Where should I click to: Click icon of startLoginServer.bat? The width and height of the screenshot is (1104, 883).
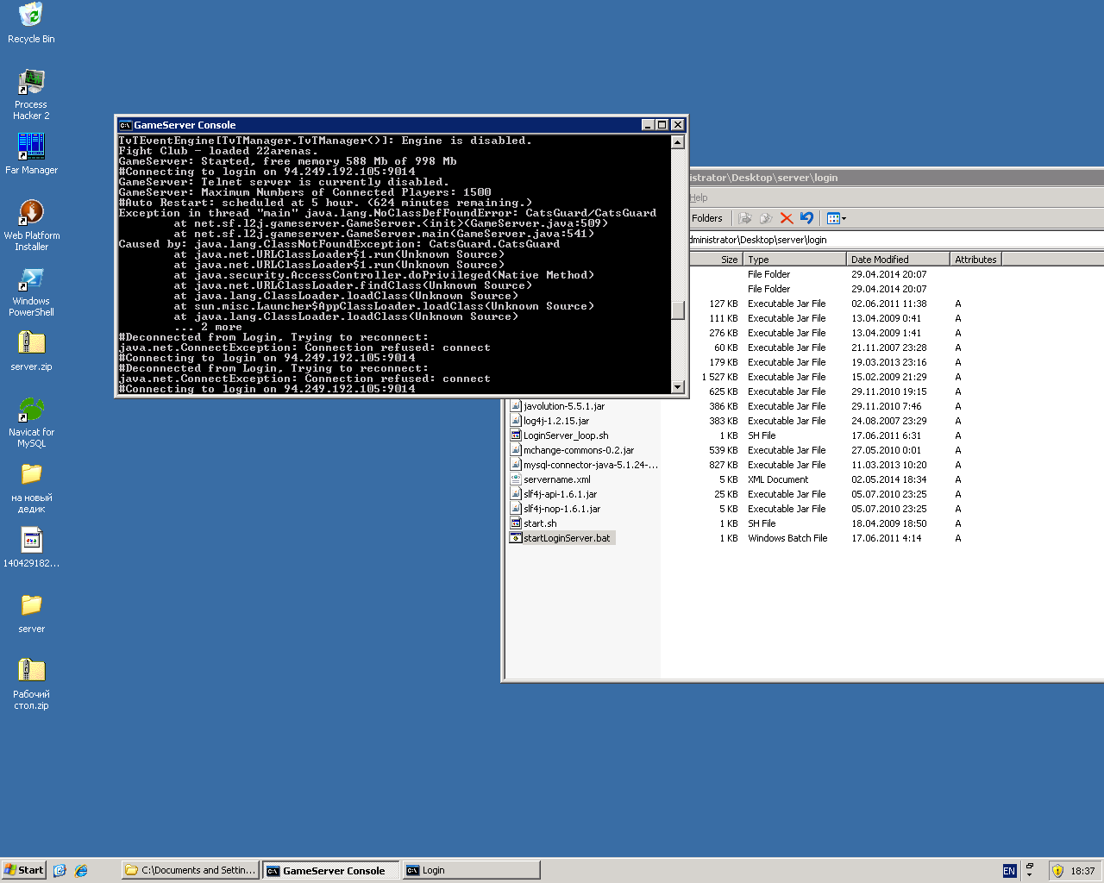(x=516, y=538)
